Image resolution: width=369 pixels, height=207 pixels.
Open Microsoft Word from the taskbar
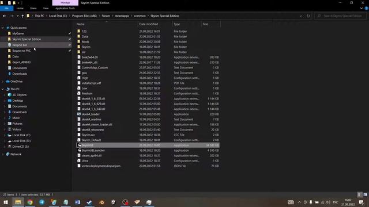[78, 202]
